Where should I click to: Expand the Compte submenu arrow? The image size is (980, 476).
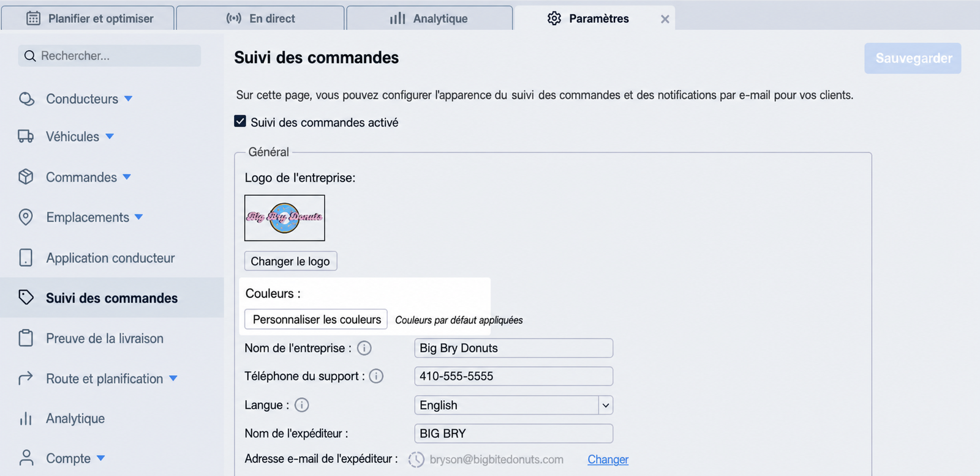tap(101, 458)
